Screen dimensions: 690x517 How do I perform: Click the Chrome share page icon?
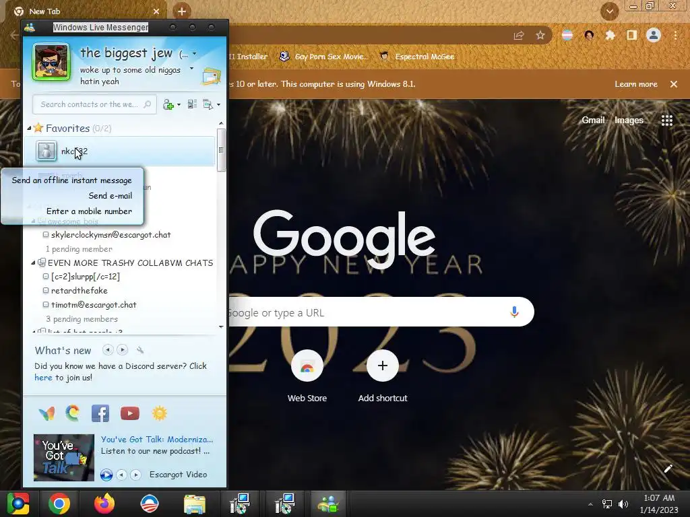coord(519,35)
